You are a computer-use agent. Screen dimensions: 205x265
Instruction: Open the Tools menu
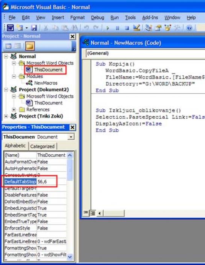tap(130, 18)
